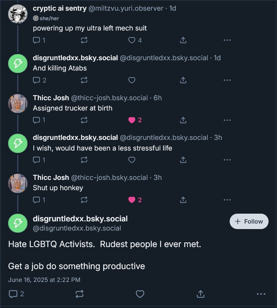
Task: Repost the "Shut up honkey" post
Action: point(84,200)
